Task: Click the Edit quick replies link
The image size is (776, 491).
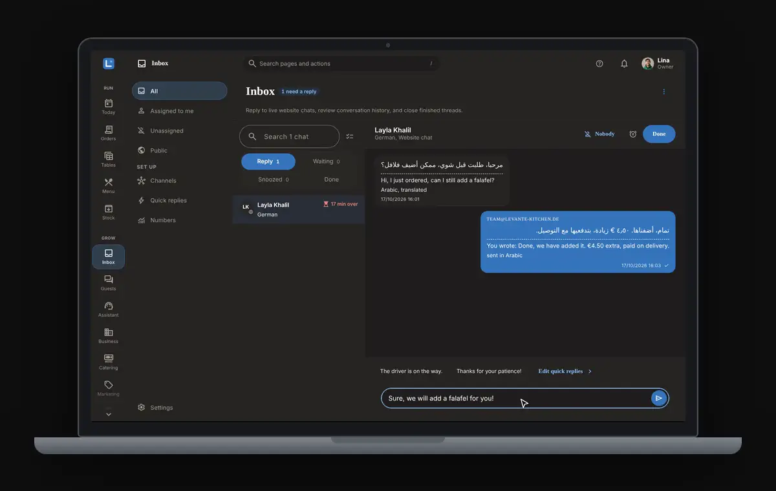Action: [565, 371]
